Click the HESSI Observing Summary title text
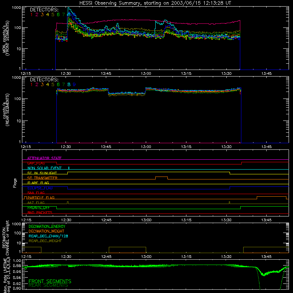Image resolution: width=293 pixels, height=293 pixels. click(x=155, y=3)
